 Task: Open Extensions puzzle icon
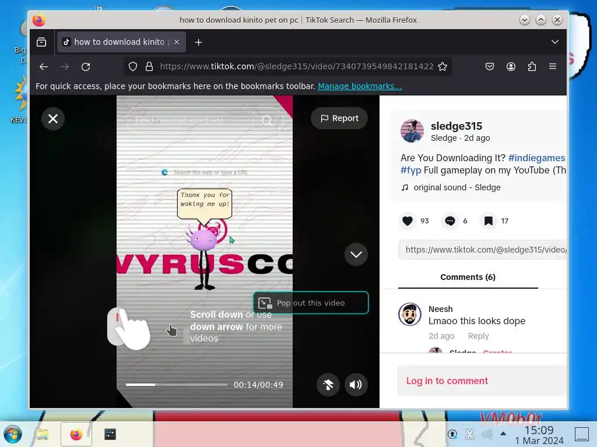point(532,66)
